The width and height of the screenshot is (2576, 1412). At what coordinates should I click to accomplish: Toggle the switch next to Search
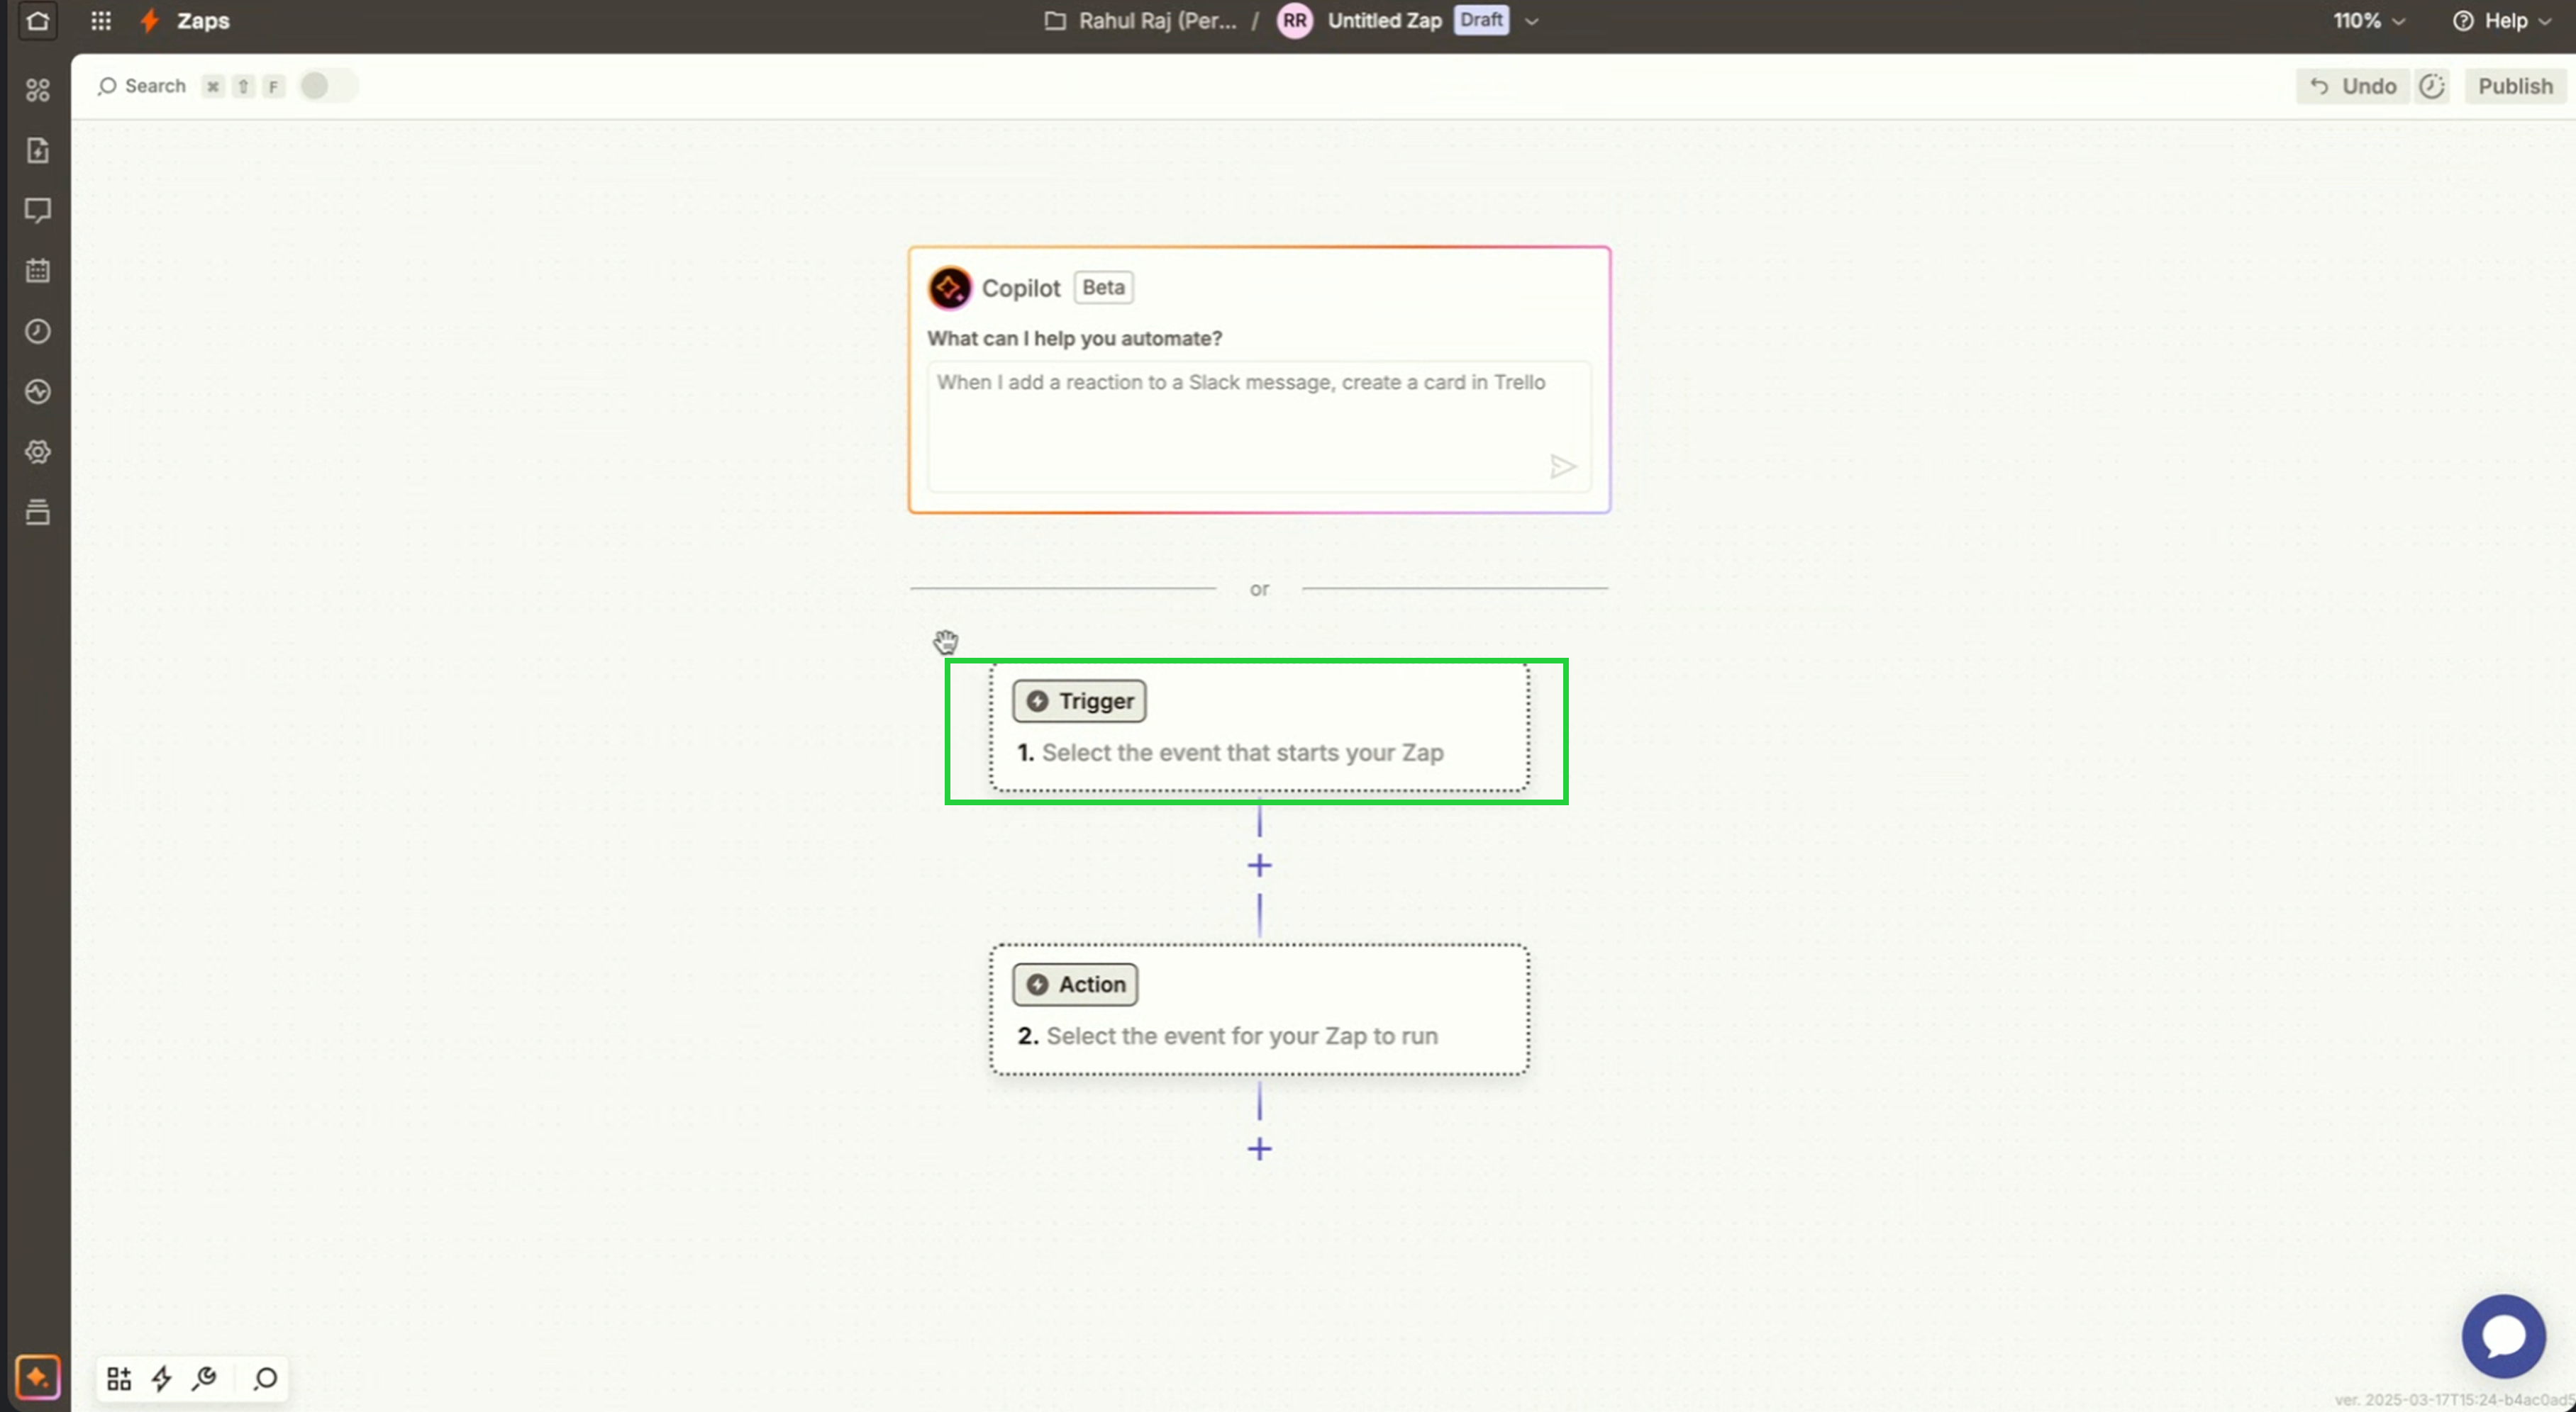327,86
